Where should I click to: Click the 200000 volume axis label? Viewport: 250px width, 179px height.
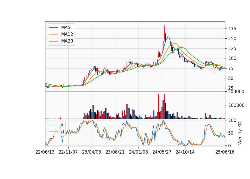(236, 92)
